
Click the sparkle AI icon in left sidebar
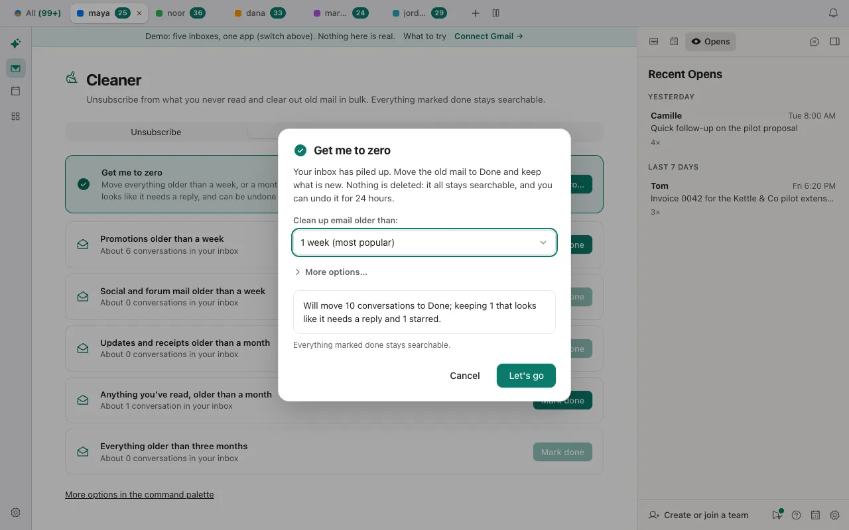pyautogui.click(x=15, y=44)
